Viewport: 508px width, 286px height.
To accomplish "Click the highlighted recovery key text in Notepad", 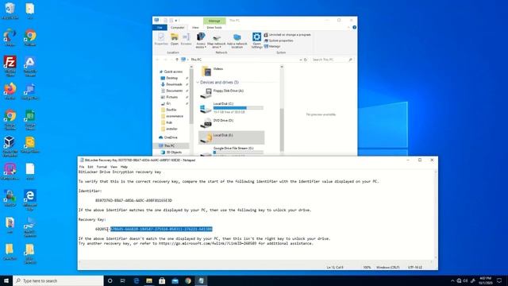I will pyautogui.click(x=161, y=229).
